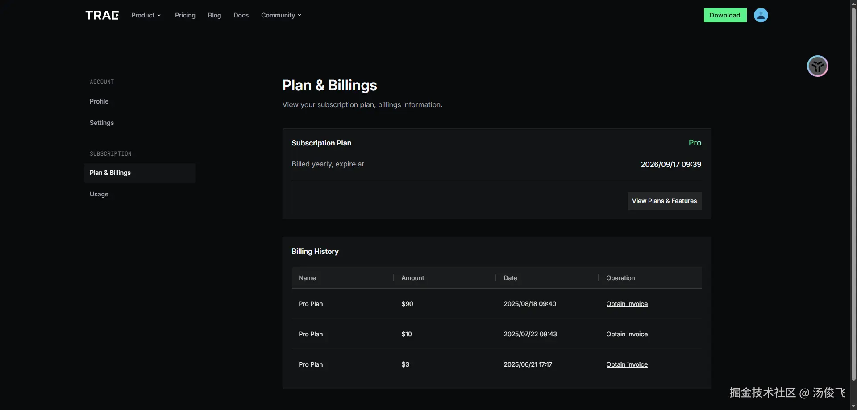The width and height of the screenshot is (857, 410).
Task: Click the Amount column header
Action: [x=412, y=278]
